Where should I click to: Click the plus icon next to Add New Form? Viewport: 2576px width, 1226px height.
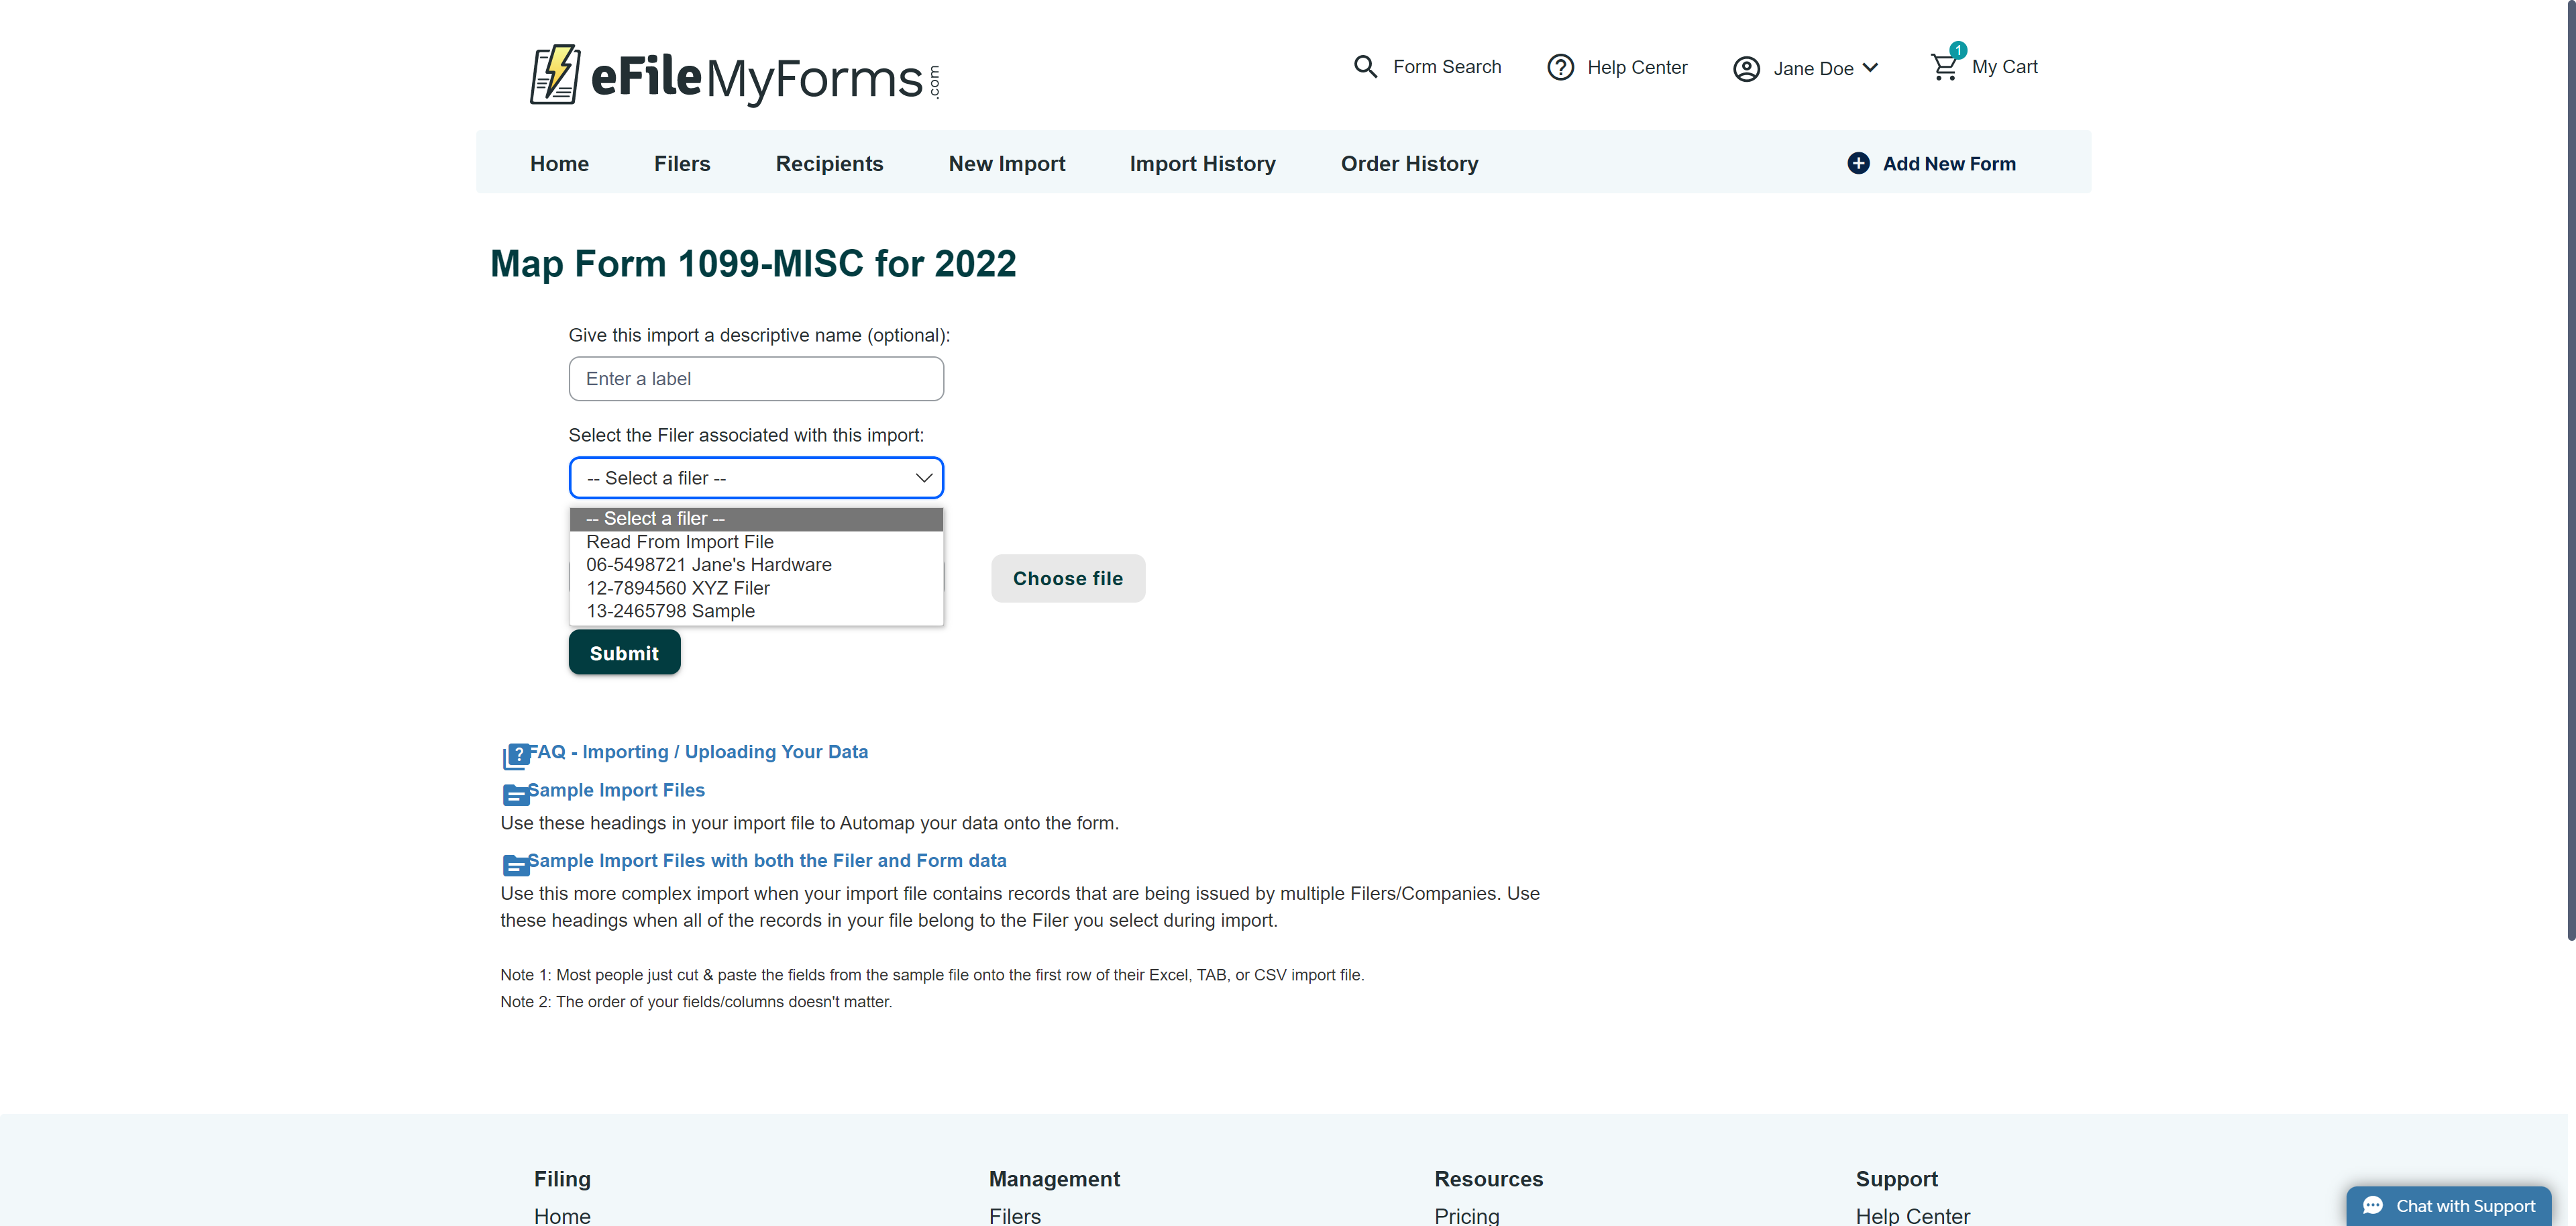(x=1859, y=162)
